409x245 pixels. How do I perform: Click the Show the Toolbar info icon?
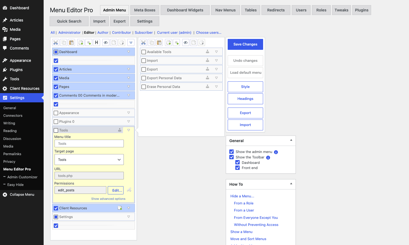(x=268, y=158)
